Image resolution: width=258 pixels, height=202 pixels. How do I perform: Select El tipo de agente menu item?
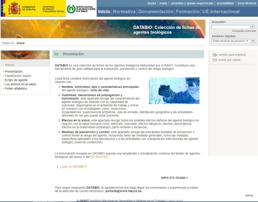pos(16,80)
